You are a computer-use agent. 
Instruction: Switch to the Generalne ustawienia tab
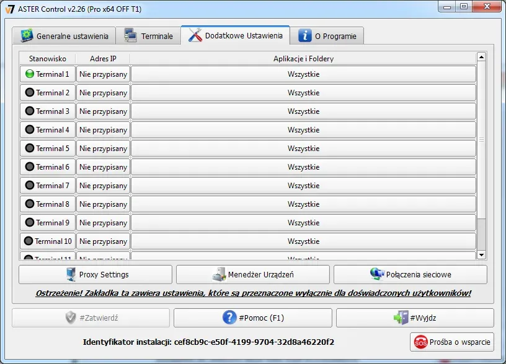pyautogui.click(x=64, y=36)
